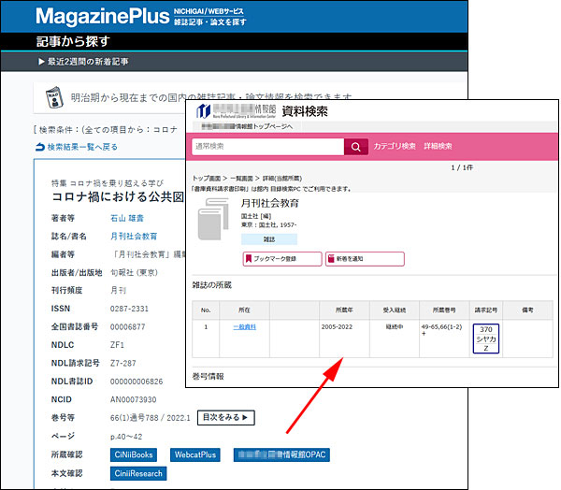Click the back arrow icon by 検索結果一覧へ戻る
The image size is (561, 490).
pyautogui.click(x=39, y=148)
